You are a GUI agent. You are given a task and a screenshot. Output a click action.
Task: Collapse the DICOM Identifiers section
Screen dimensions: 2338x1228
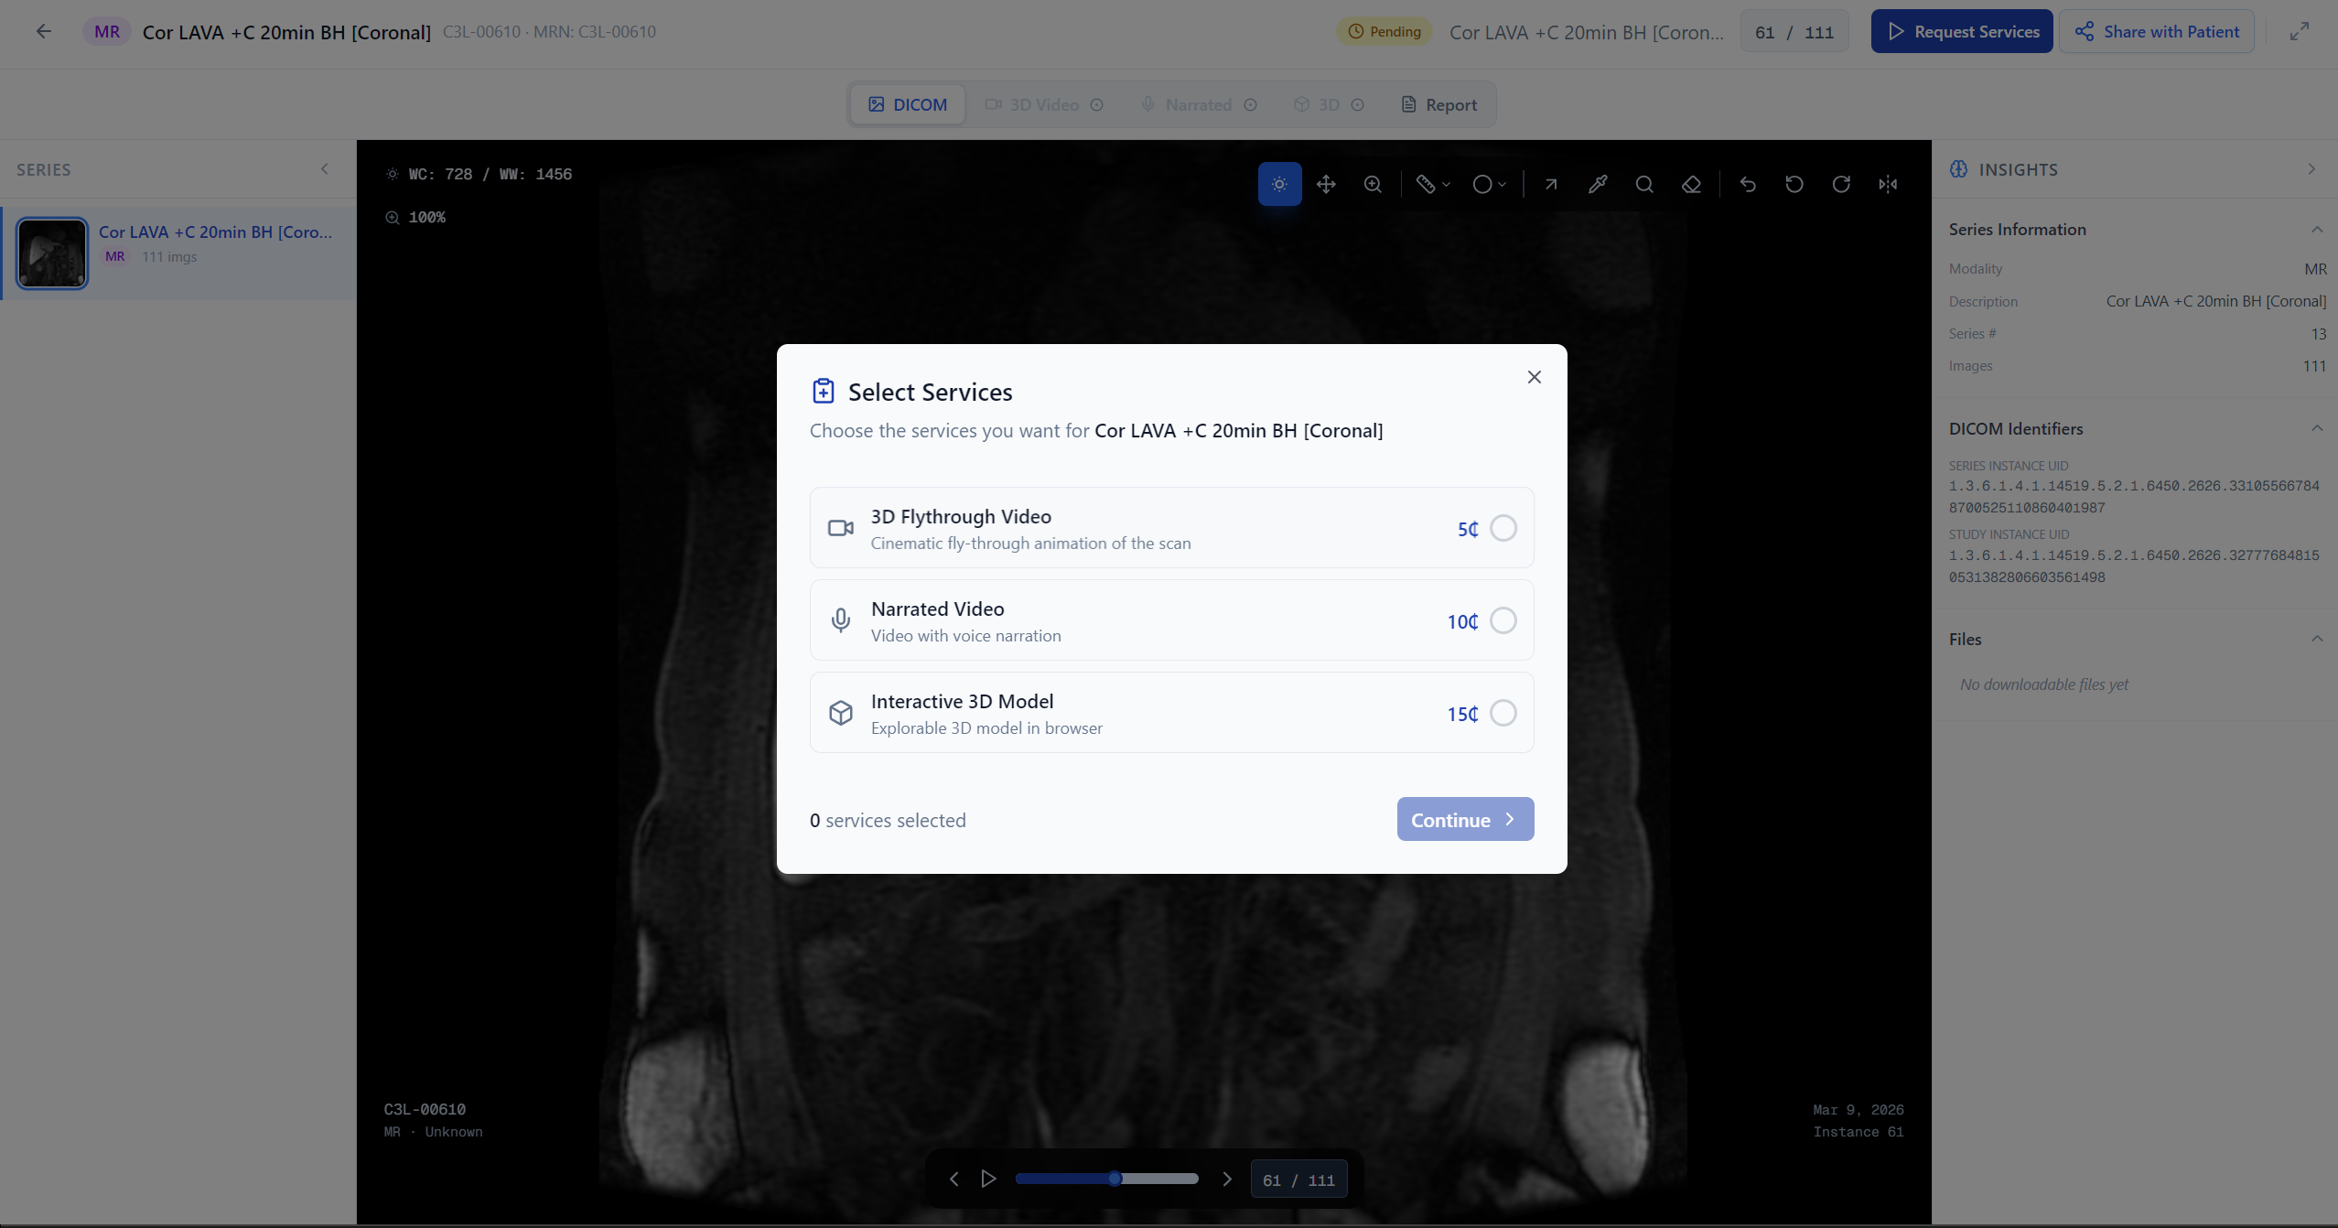click(2316, 427)
